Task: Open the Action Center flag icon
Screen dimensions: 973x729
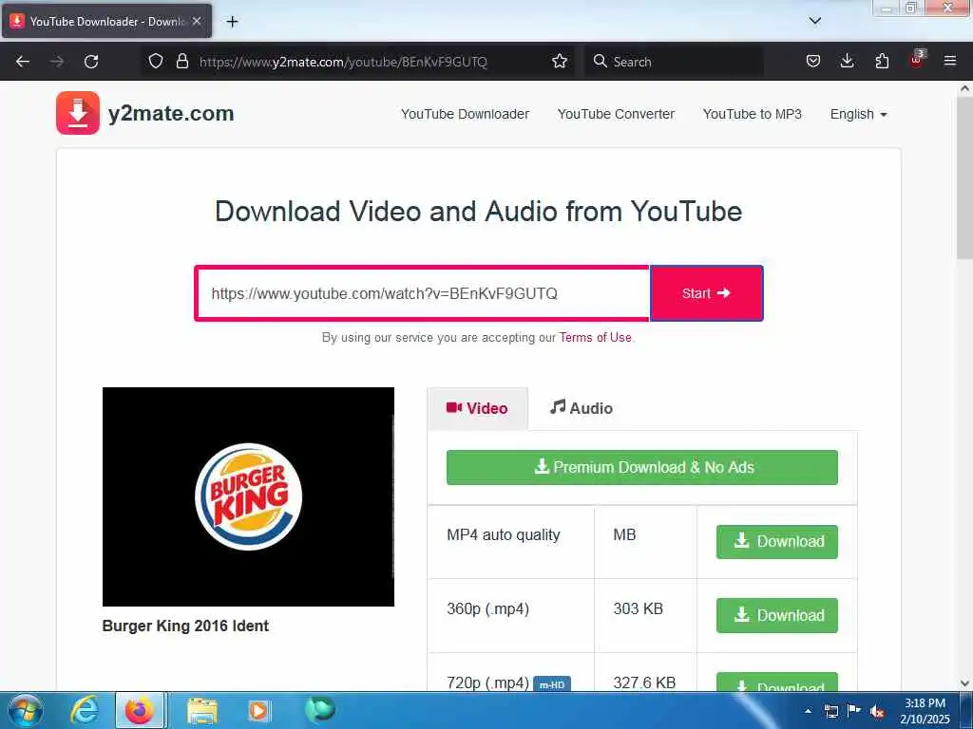Action: pyautogui.click(x=854, y=710)
